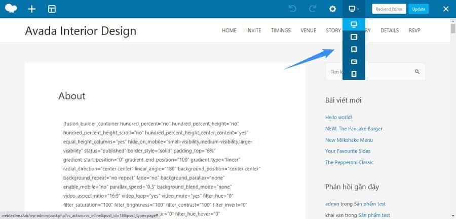Open the templates layout icon

(52, 9)
